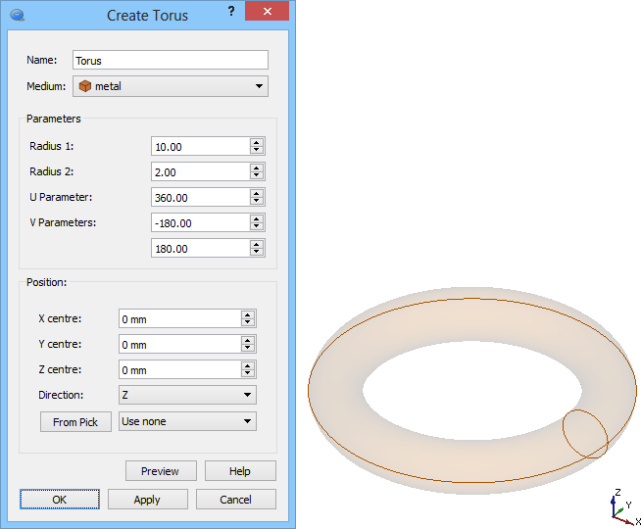Click the Help button

(x=240, y=471)
